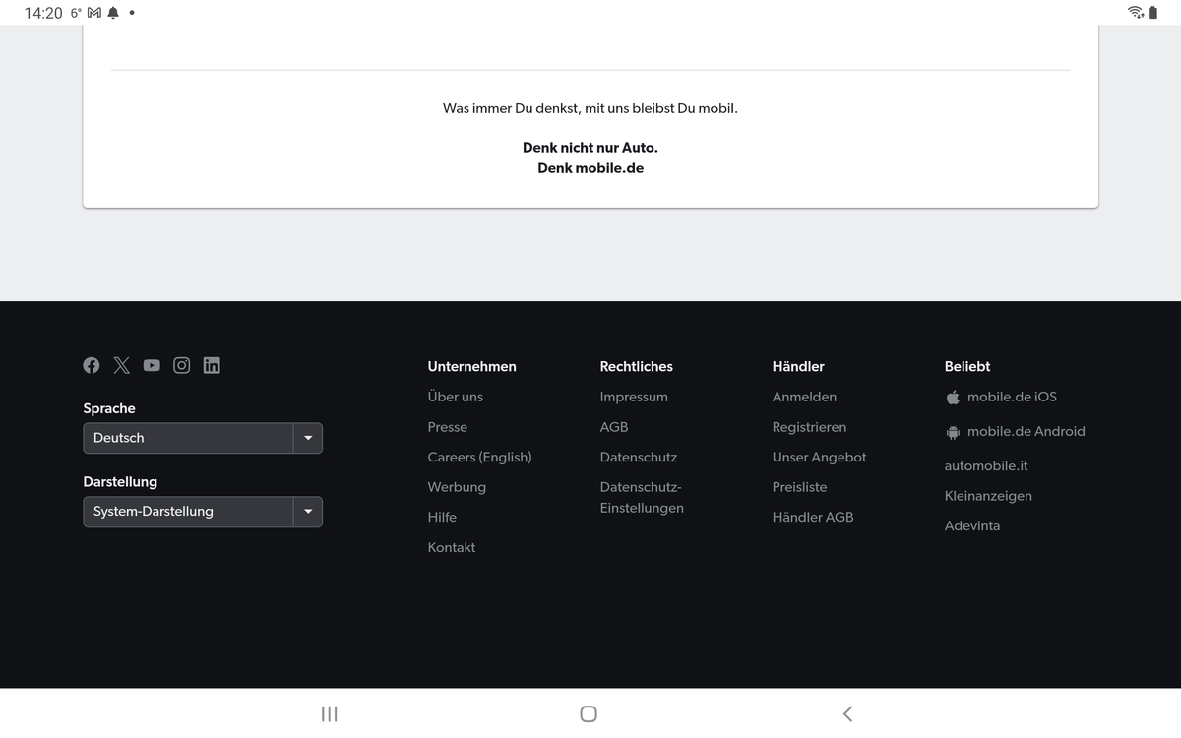The height and width of the screenshot is (738, 1181).
Task: Click the Rechtliches column heading
Action: pyautogui.click(x=637, y=366)
